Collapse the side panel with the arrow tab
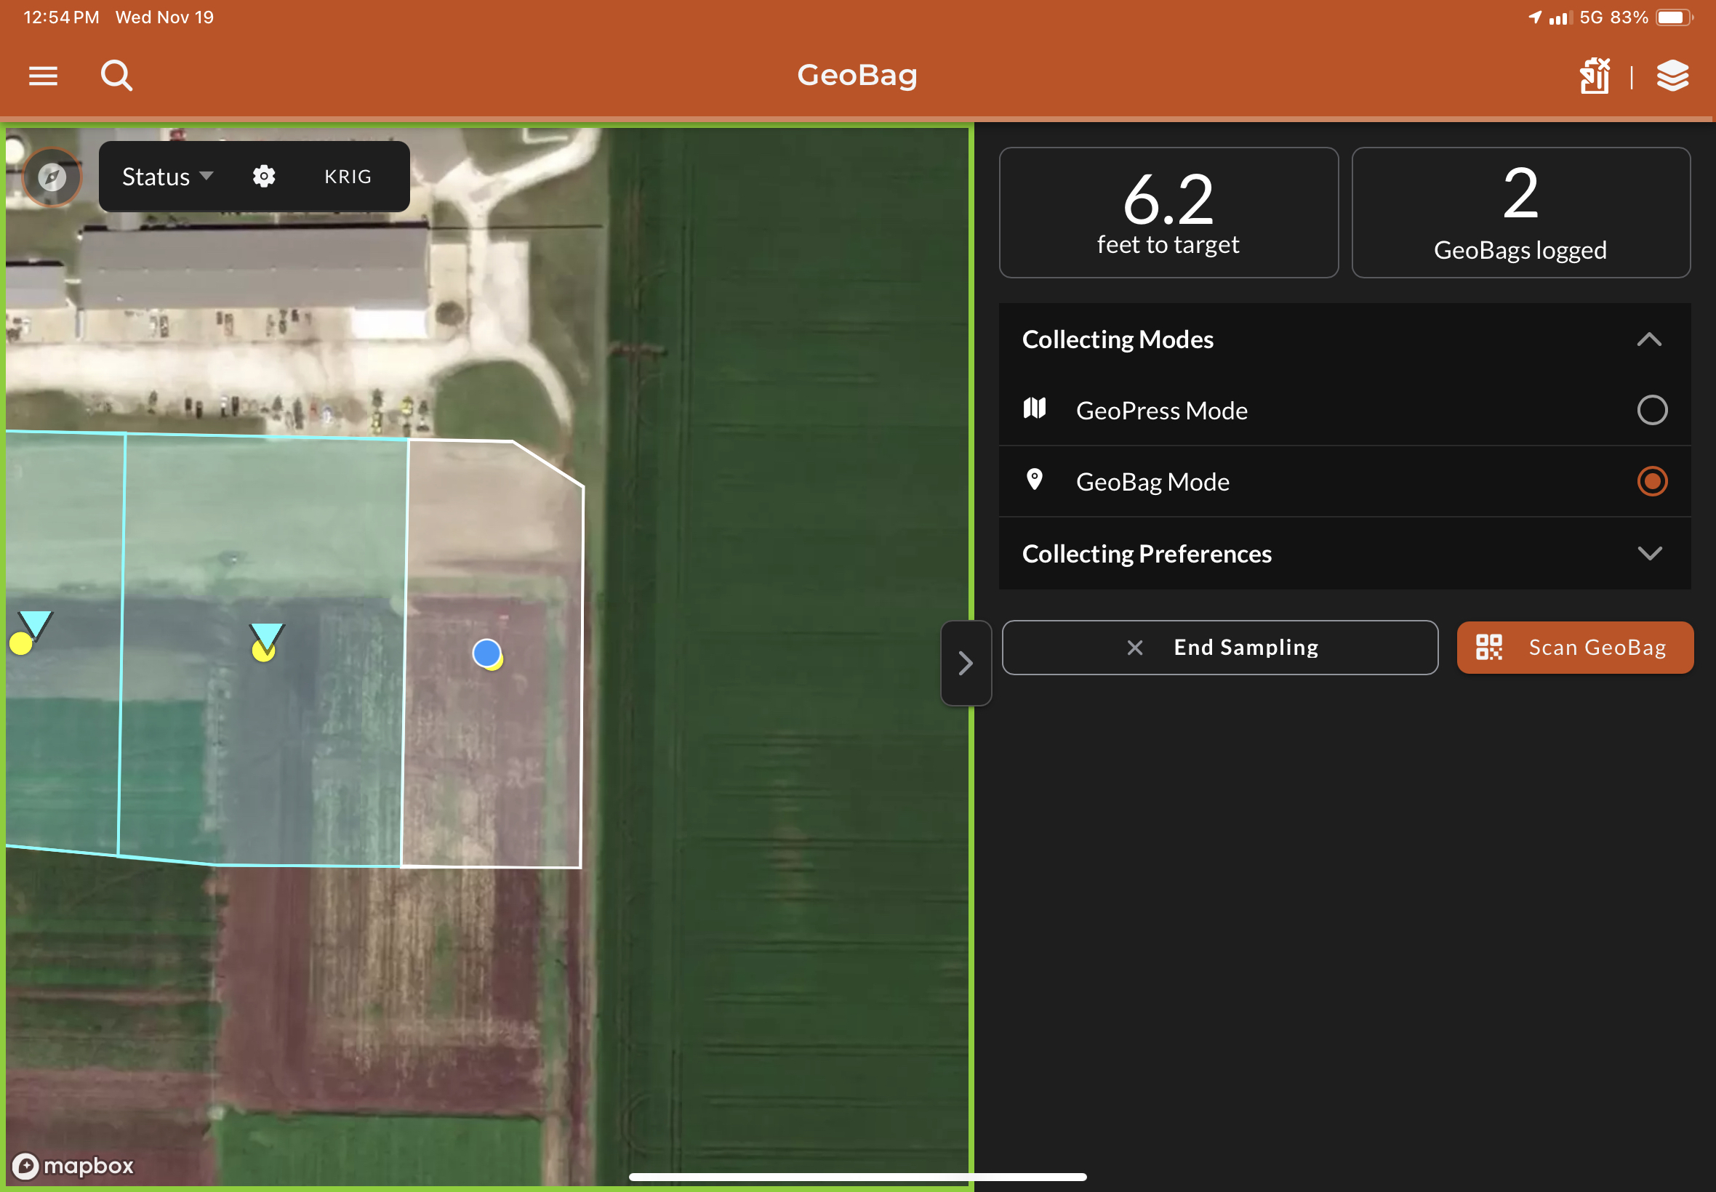Image resolution: width=1716 pixels, height=1192 pixels. click(x=965, y=663)
